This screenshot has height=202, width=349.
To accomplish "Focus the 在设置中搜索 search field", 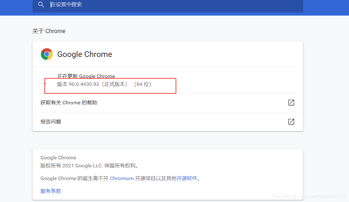I will (x=167, y=5).
